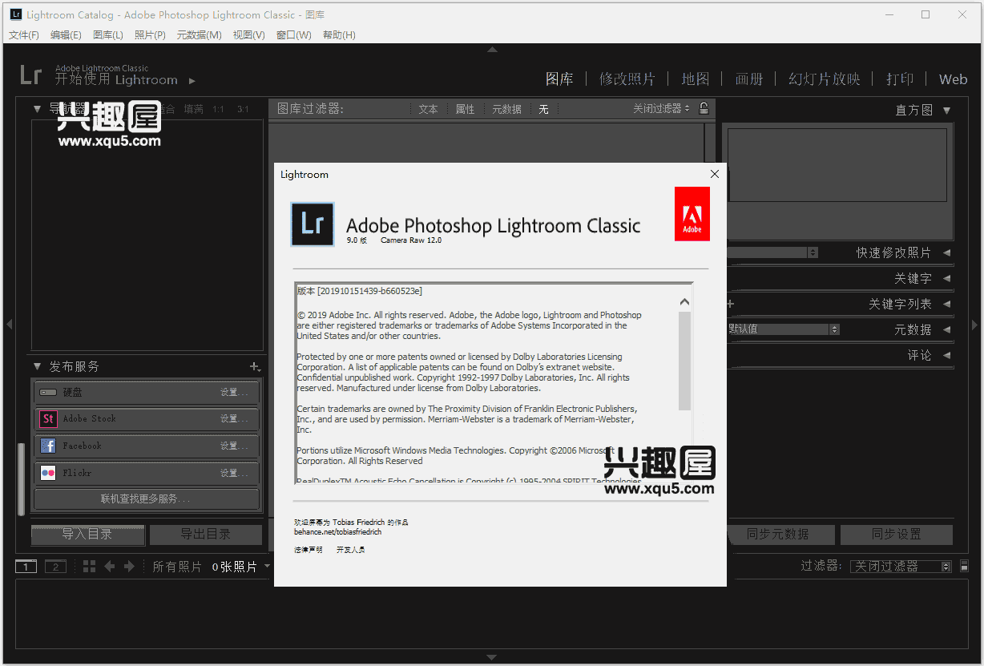This screenshot has width=984, height=666.
Task: Switch to the 图库 module
Action: (559, 79)
